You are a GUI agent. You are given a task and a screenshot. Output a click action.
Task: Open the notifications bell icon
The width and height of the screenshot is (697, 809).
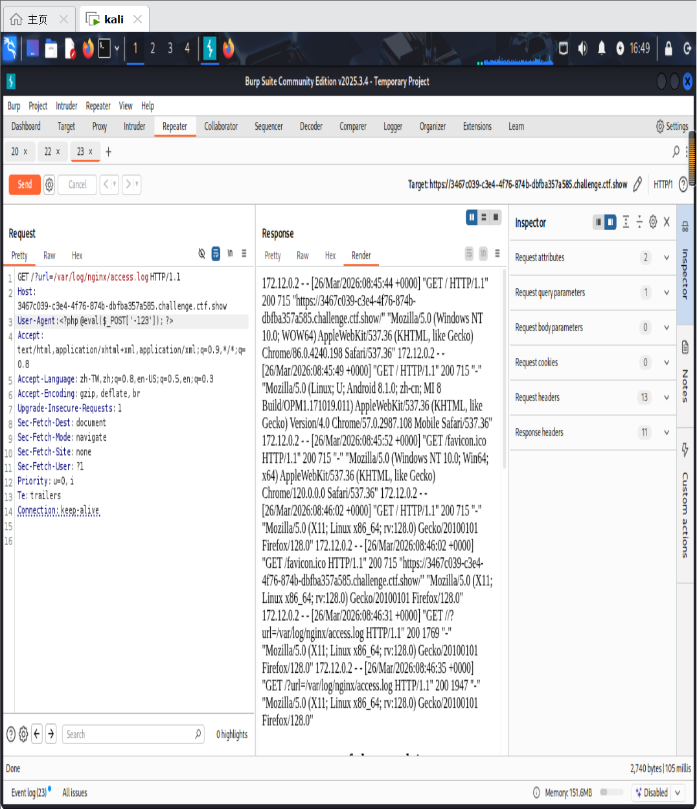click(601, 49)
